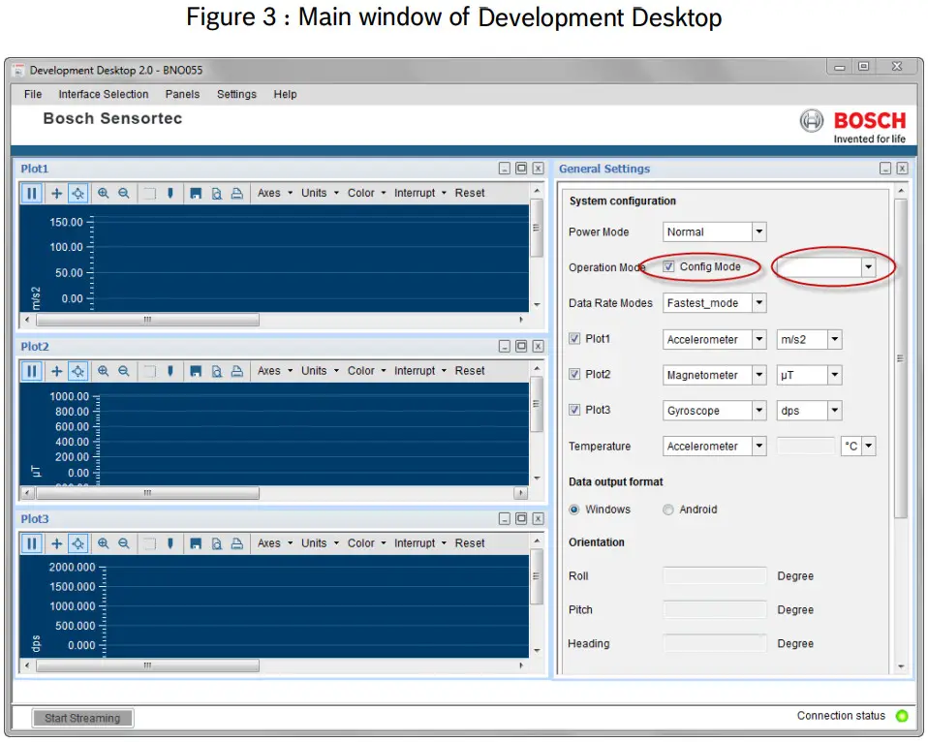Select the pan tool in Plot3 toolbar
Viewport: 928px width, 742px height.
56,542
